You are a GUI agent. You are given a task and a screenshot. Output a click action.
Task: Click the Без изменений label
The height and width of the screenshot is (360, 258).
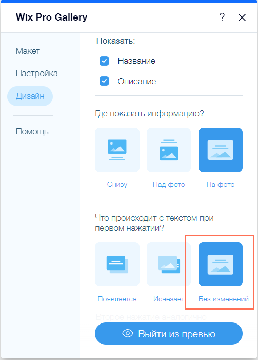click(x=224, y=299)
